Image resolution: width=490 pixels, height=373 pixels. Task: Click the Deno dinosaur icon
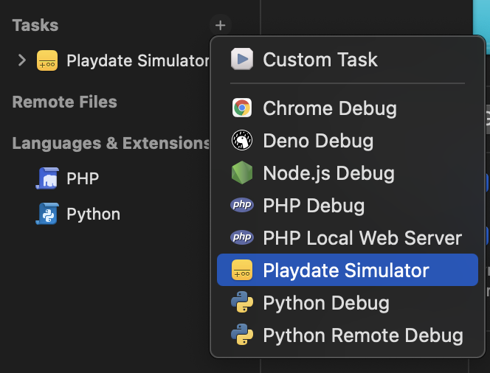point(242,140)
